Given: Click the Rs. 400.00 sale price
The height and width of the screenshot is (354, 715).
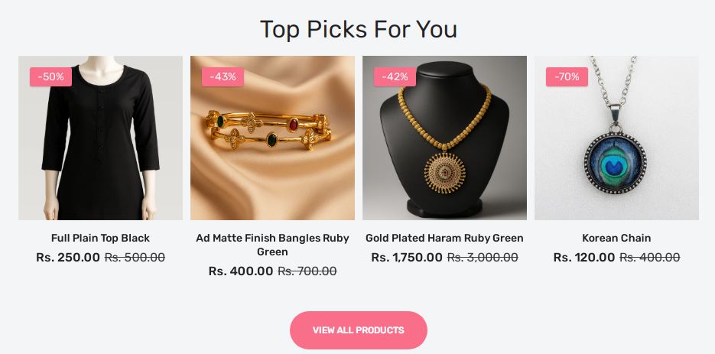Looking at the screenshot, I should [241, 271].
